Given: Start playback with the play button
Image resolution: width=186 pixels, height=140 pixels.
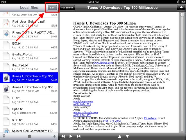Looking at the screenshot, I should pos(71,136).
